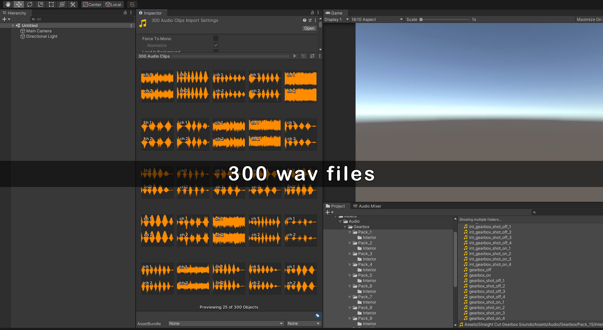Image resolution: width=603 pixels, height=330 pixels.
Task: Click the Open button in Inspector
Action: point(309,28)
